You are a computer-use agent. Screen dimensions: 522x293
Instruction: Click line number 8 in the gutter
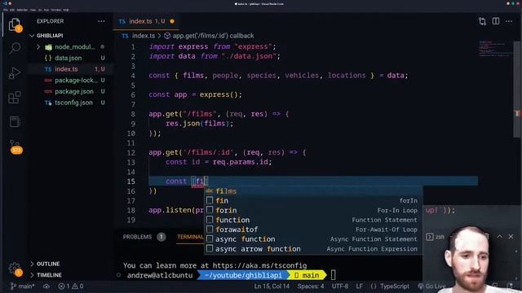pos(133,114)
